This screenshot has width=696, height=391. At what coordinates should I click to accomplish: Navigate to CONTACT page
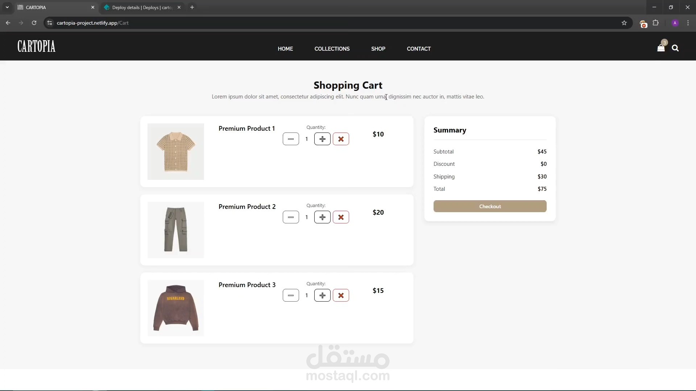[418, 49]
